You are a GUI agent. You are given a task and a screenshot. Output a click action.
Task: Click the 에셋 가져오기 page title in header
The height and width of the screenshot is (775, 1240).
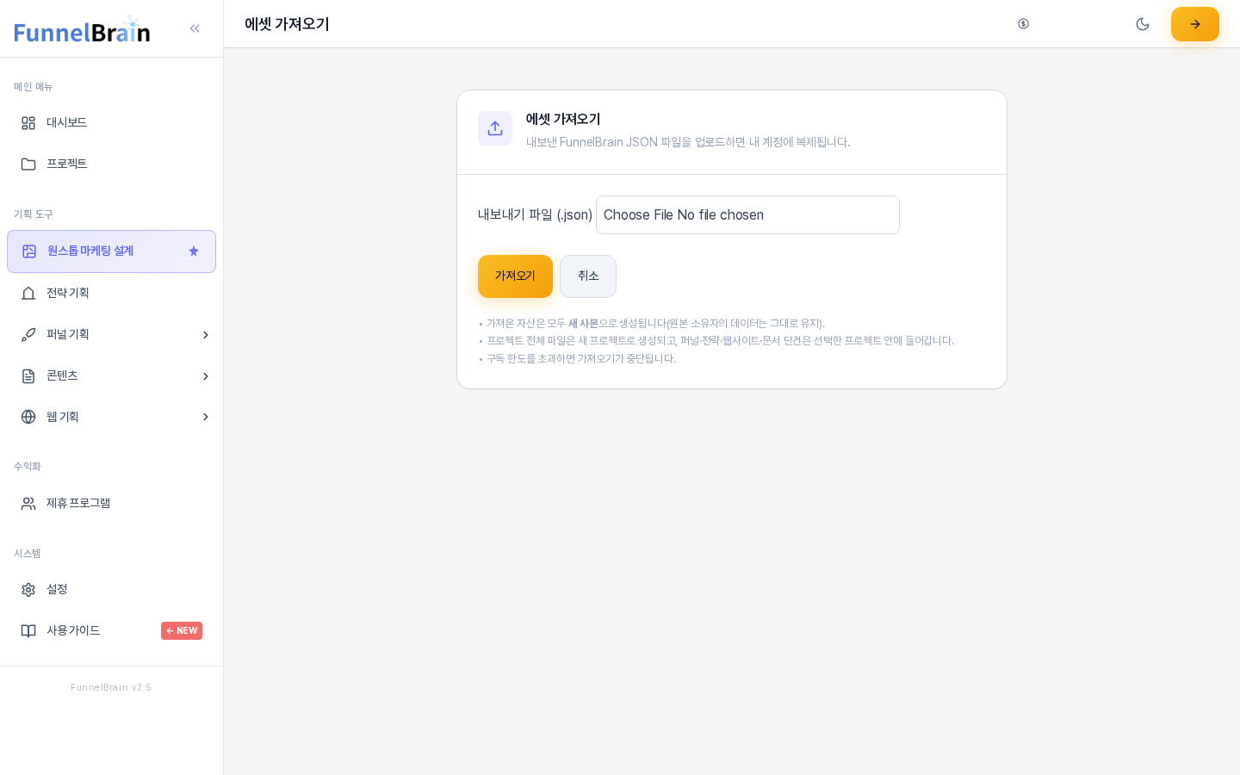pos(287,24)
